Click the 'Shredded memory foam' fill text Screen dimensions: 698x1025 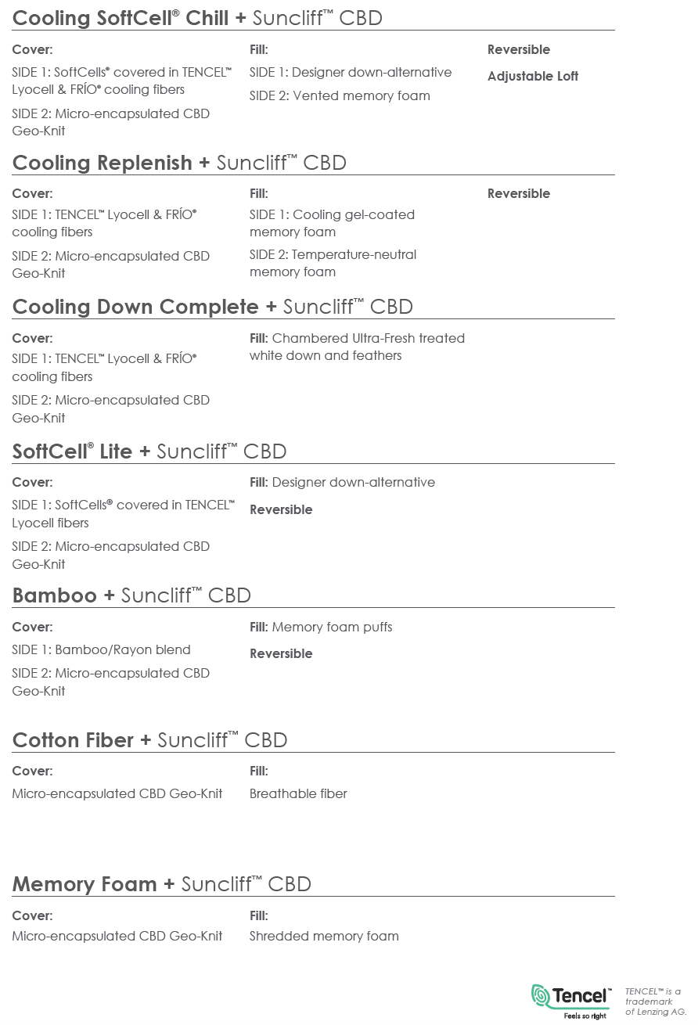pyautogui.click(x=324, y=937)
